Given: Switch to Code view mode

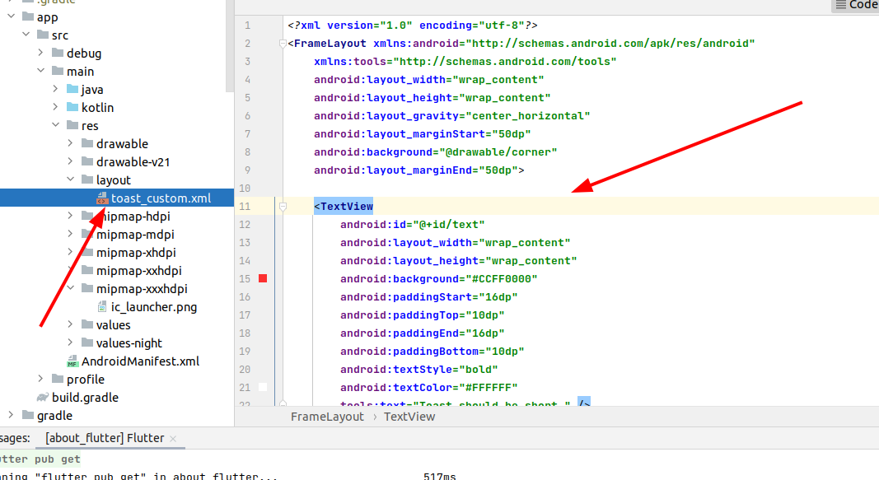Looking at the screenshot, I should click(x=857, y=6).
